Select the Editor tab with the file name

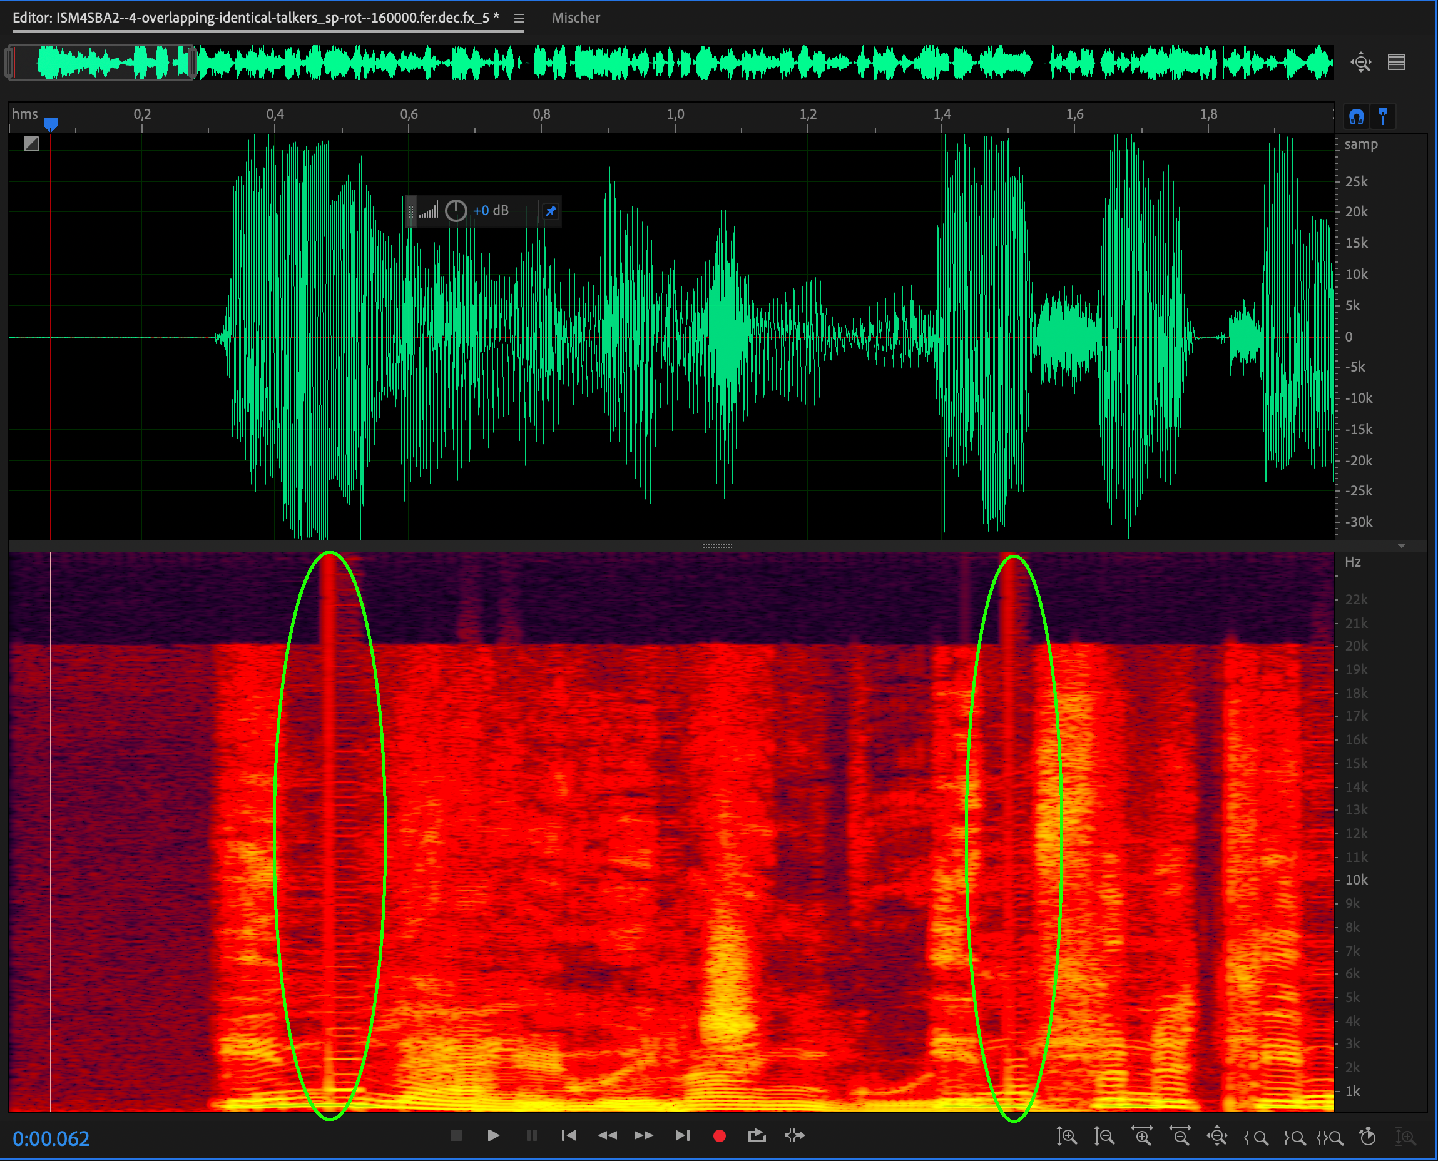coord(255,18)
